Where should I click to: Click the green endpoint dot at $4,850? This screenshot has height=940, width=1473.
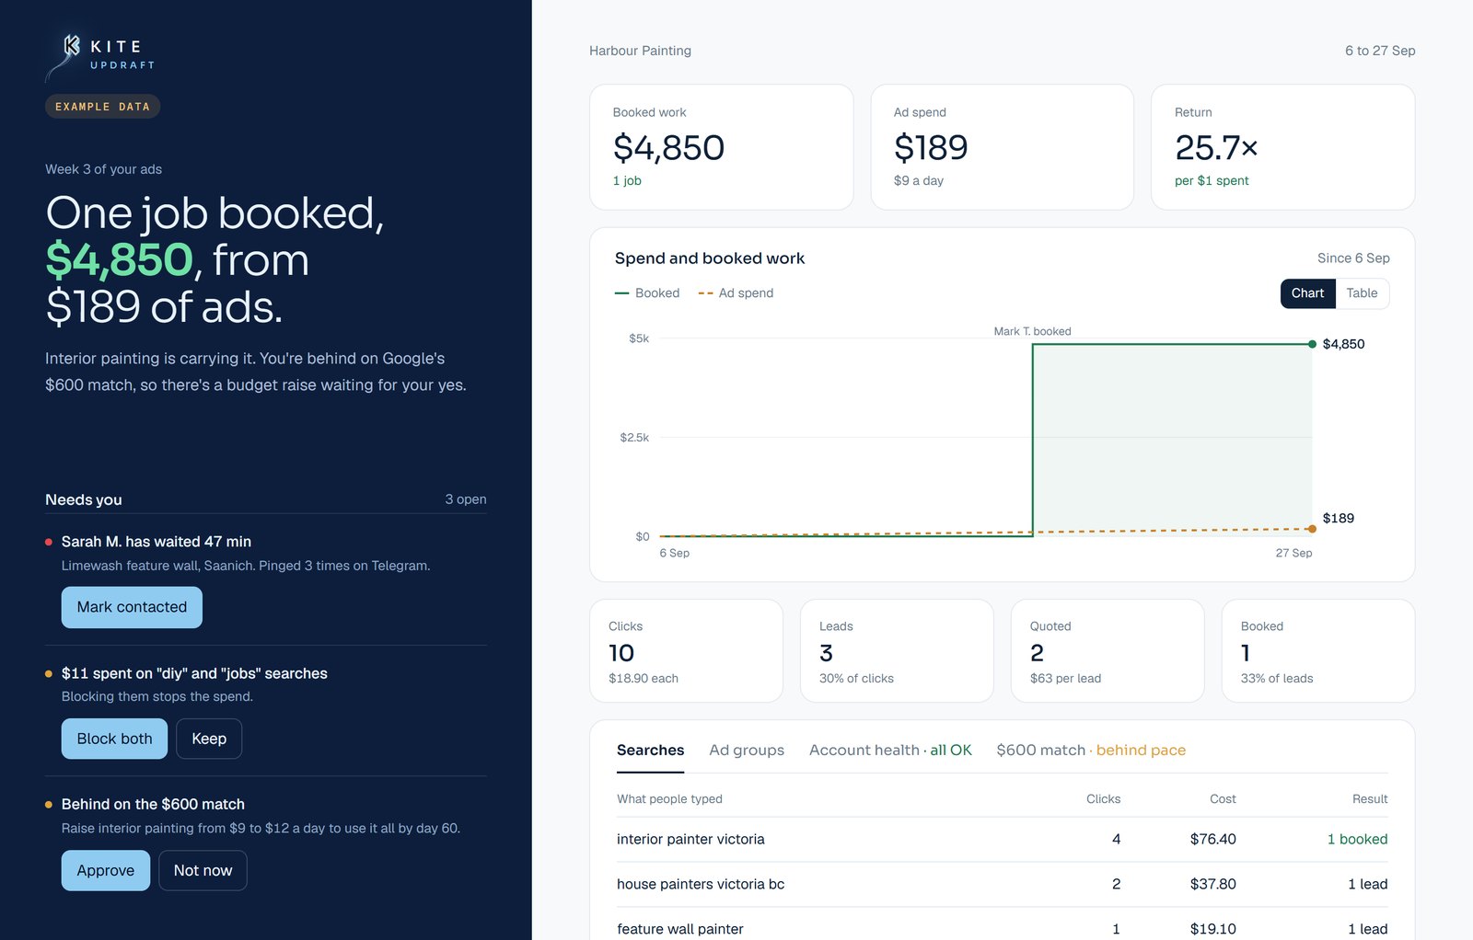(x=1312, y=344)
